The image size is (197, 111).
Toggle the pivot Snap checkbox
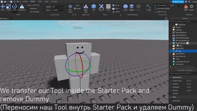coord(74,6)
